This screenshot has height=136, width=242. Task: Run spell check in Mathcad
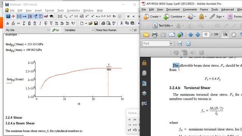pyautogui.click(x=114, y=23)
